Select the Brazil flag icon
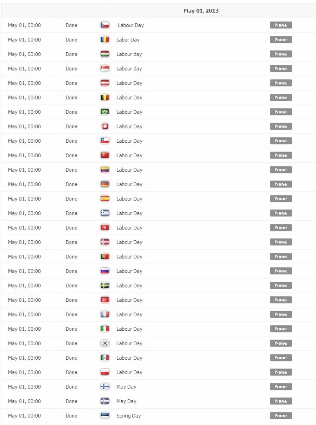This screenshot has height=425, width=316. tap(105, 112)
